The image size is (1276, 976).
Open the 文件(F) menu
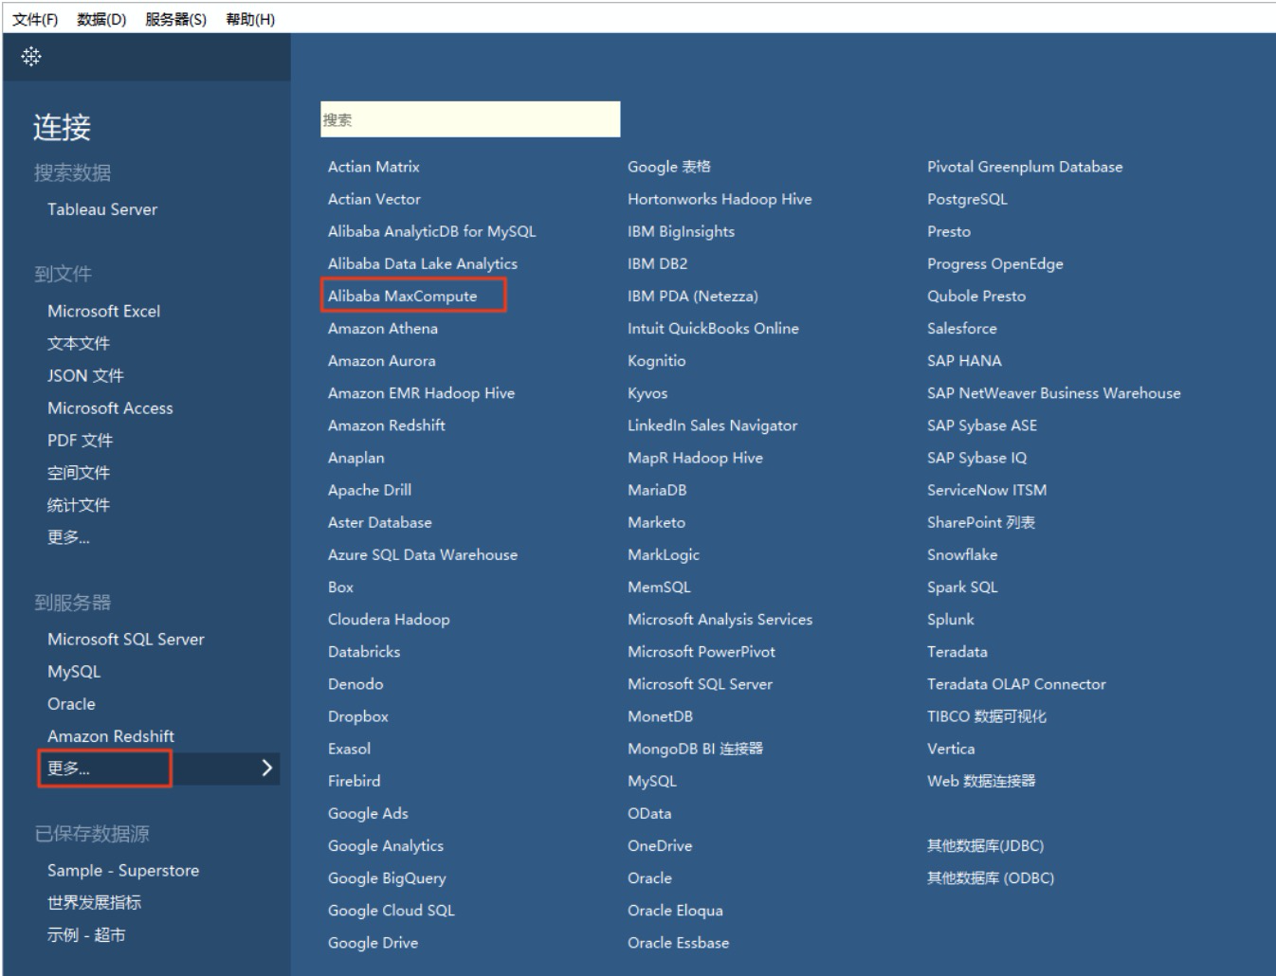coord(35,19)
